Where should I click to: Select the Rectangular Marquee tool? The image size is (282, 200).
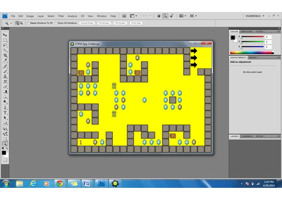(x=5, y=40)
